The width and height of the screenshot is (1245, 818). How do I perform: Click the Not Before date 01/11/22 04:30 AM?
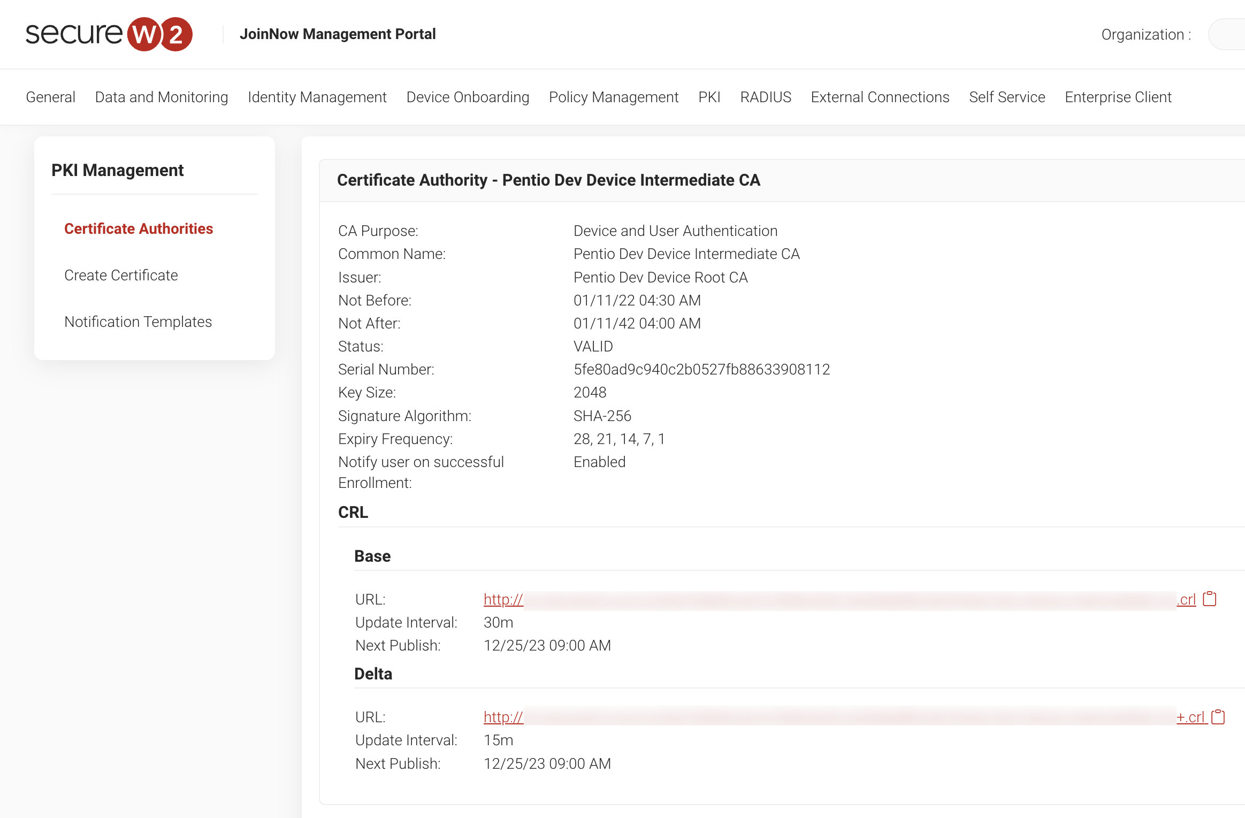pos(637,300)
